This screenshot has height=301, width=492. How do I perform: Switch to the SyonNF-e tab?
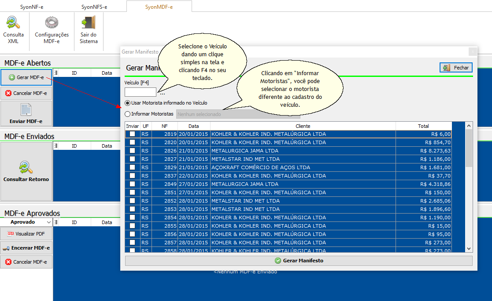[32, 7]
